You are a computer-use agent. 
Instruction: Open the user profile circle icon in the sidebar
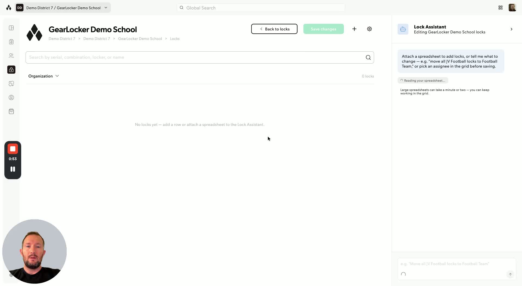point(11,98)
